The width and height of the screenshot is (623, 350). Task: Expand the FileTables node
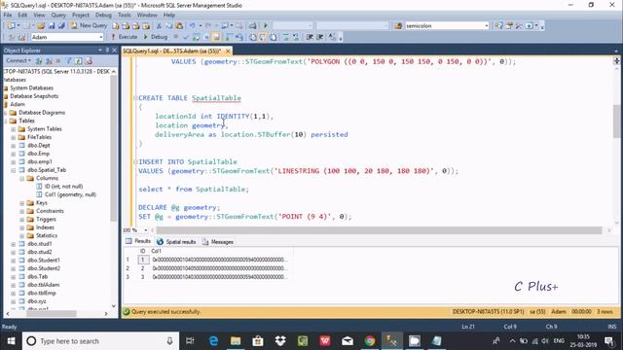coord(14,137)
